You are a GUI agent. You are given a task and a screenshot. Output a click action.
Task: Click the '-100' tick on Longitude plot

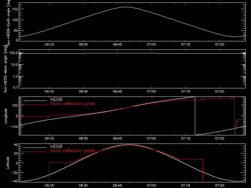click(x=14, y=127)
